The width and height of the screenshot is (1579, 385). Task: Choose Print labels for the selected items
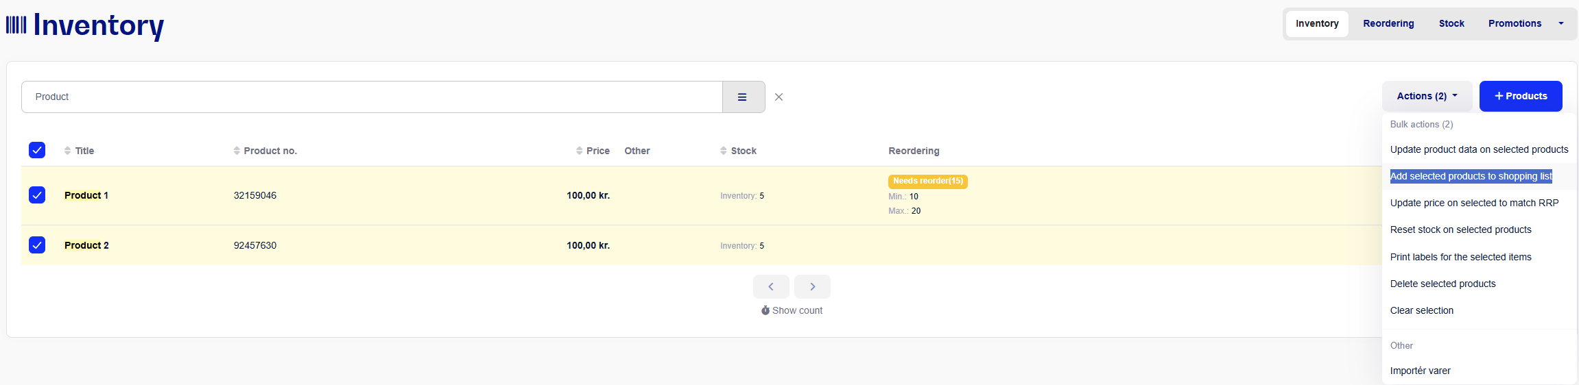(1479, 257)
